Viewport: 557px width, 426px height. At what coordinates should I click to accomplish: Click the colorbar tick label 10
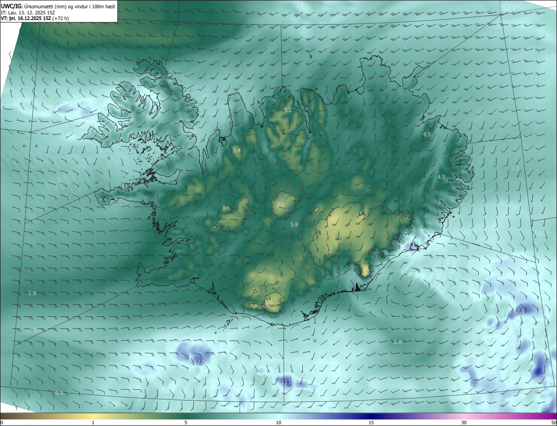click(x=278, y=423)
